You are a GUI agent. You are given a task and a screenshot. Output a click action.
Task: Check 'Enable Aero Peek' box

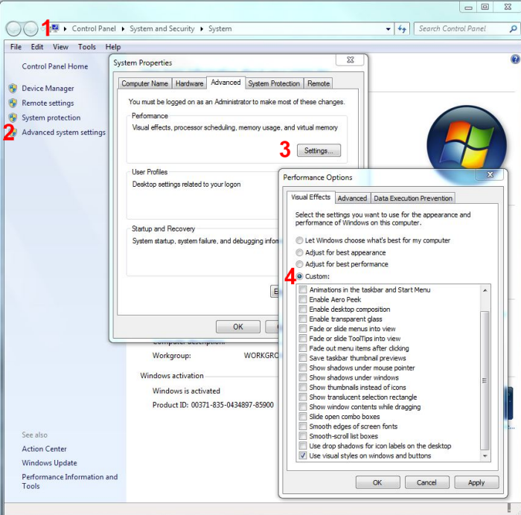point(303,299)
